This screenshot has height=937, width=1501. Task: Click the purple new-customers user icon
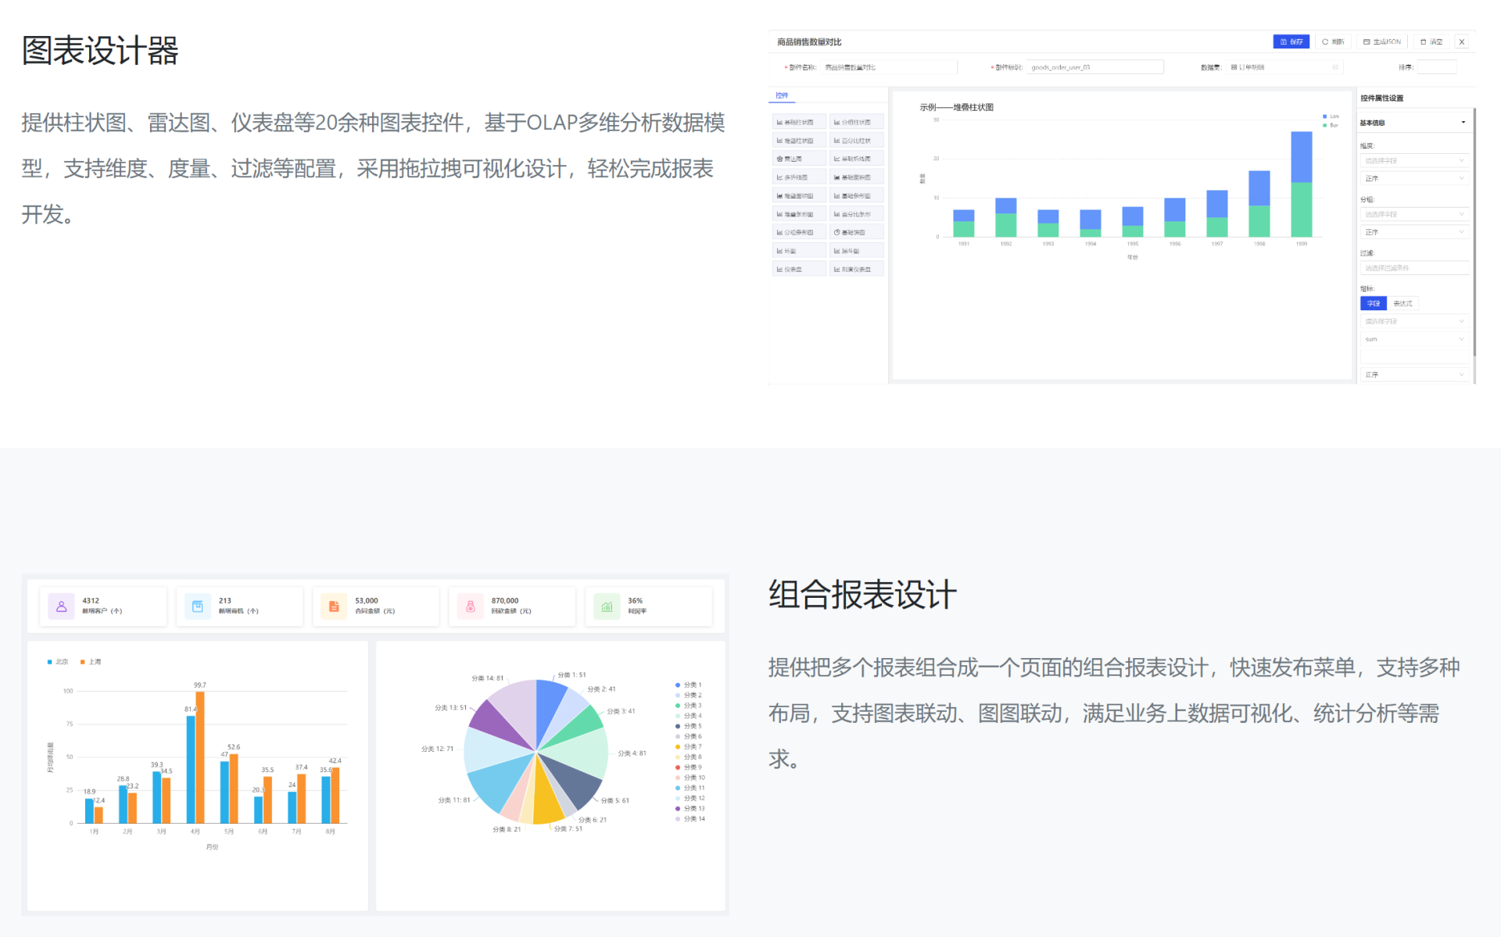(61, 606)
